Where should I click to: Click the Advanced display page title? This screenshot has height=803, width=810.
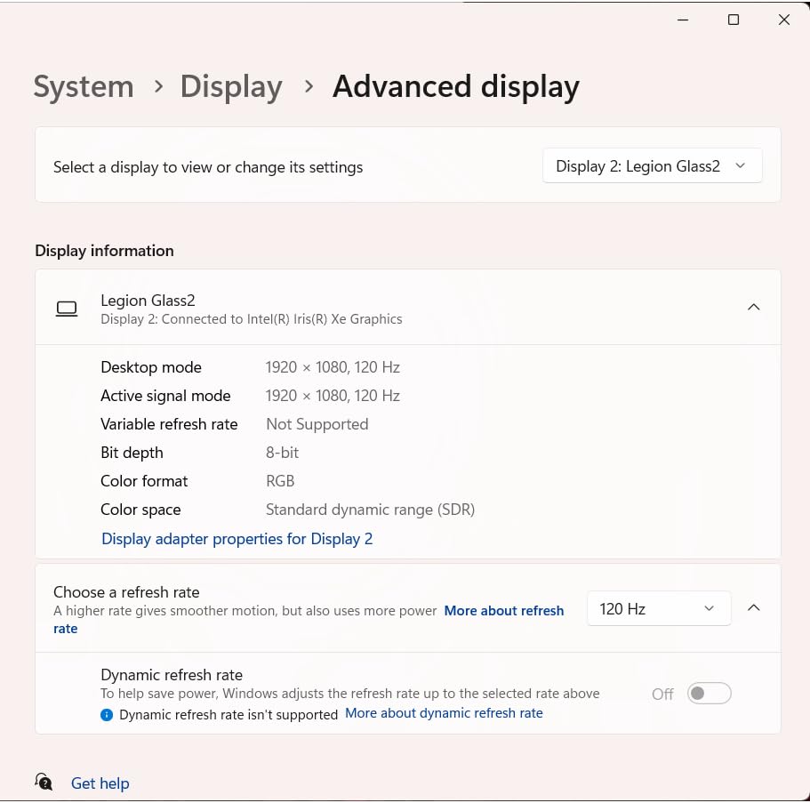pos(455,87)
